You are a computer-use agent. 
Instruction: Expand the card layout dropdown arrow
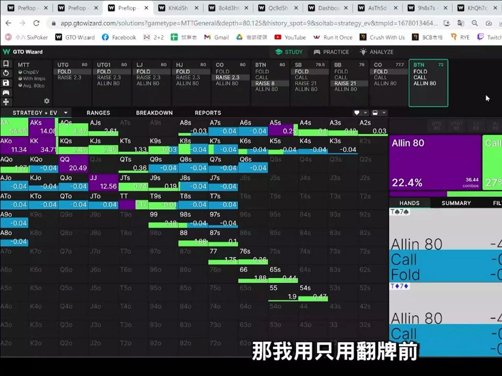coord(384,113)
